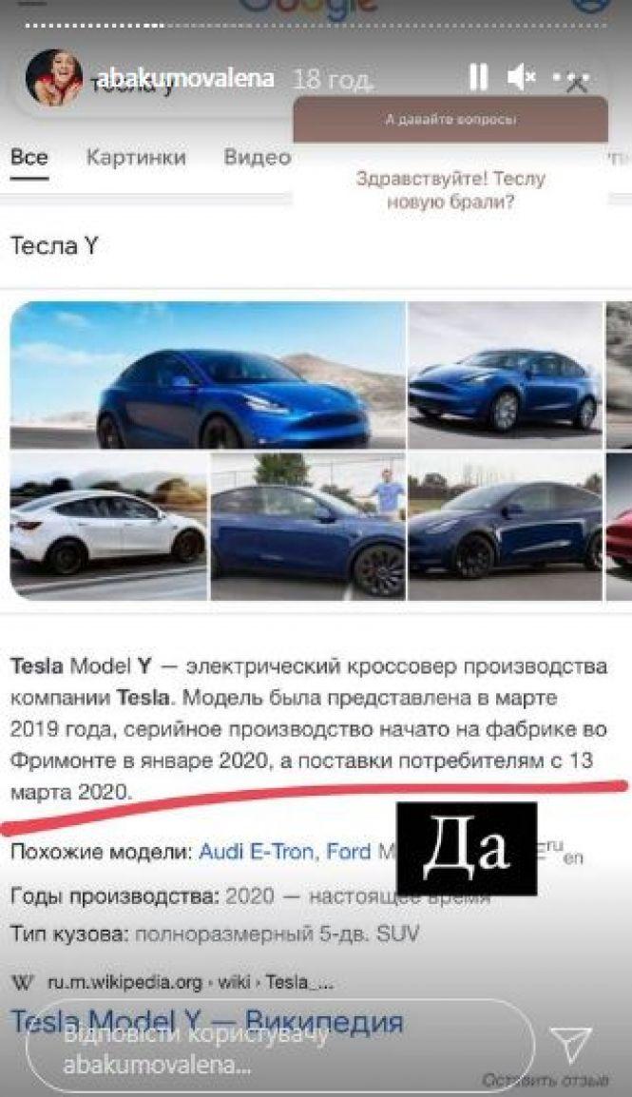Screen dimensions: 632x1097
Task: Switch to Картинки tab
Action: click(136, 157)
